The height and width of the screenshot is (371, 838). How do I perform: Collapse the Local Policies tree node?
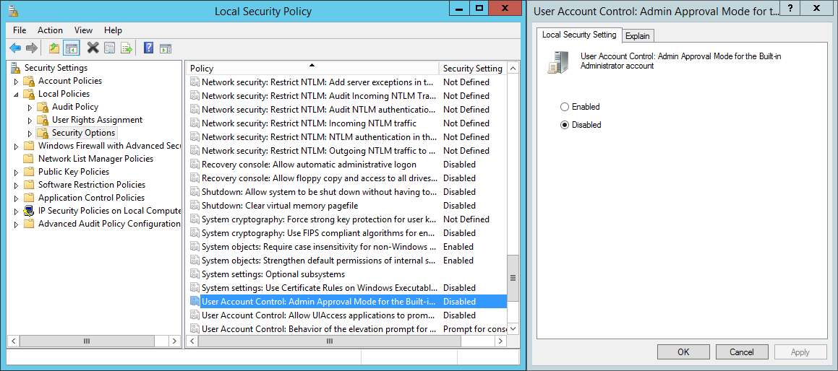(16, 95)
